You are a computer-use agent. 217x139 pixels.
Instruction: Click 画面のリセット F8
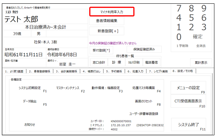point(144,101)
